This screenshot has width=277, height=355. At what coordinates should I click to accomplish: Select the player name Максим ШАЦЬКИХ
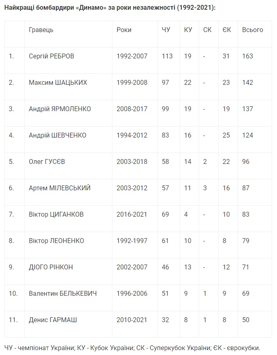[x=58, y=82]
